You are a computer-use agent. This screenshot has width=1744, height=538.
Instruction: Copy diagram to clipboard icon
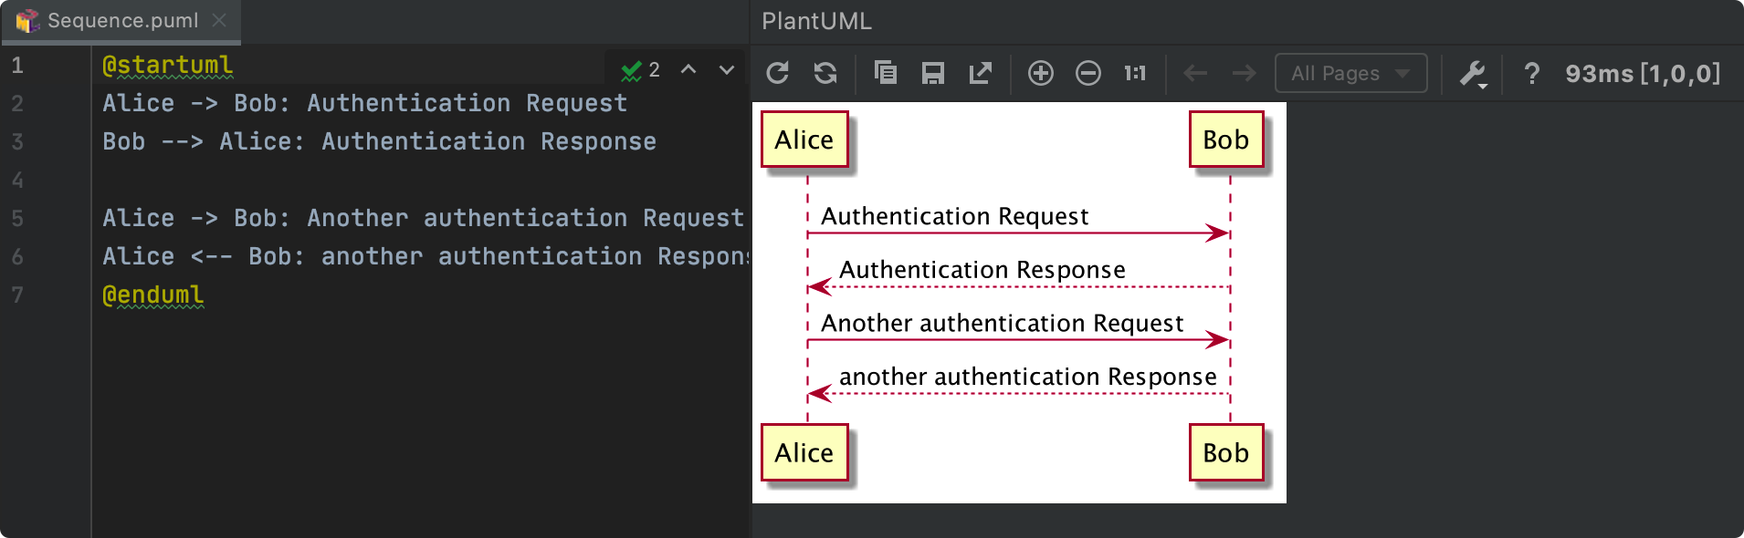click(x=885, y=73)
